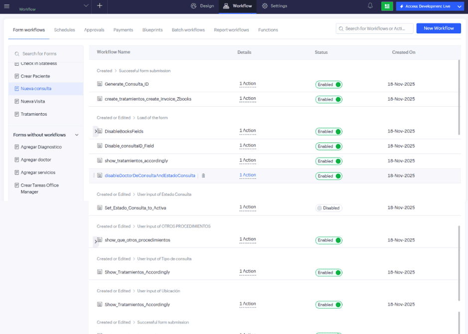Collapse the Forms without workflows section
This screenshot has height=334, width=468.
click(77, 135)
